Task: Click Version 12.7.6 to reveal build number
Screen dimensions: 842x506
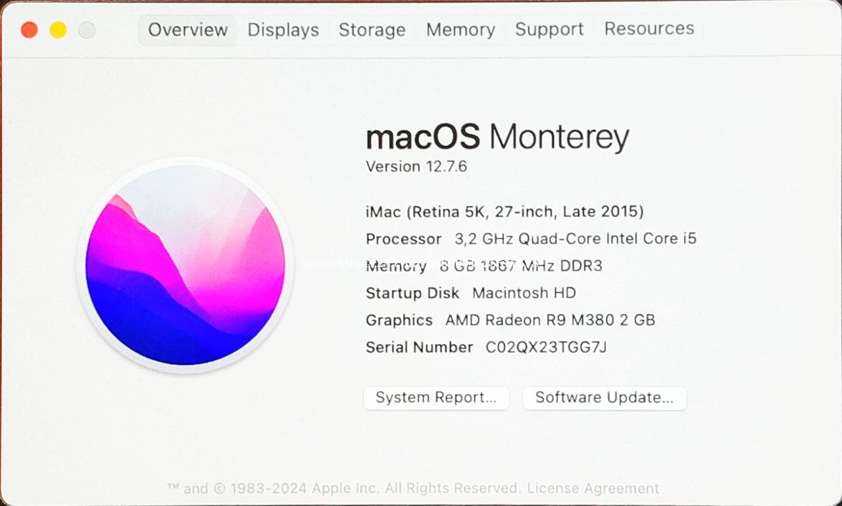Action: pos(416,166)
